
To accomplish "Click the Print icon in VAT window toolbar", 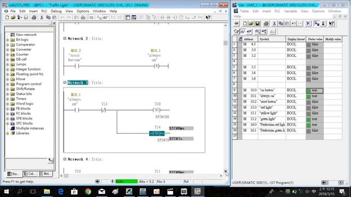I will (266, 23).
